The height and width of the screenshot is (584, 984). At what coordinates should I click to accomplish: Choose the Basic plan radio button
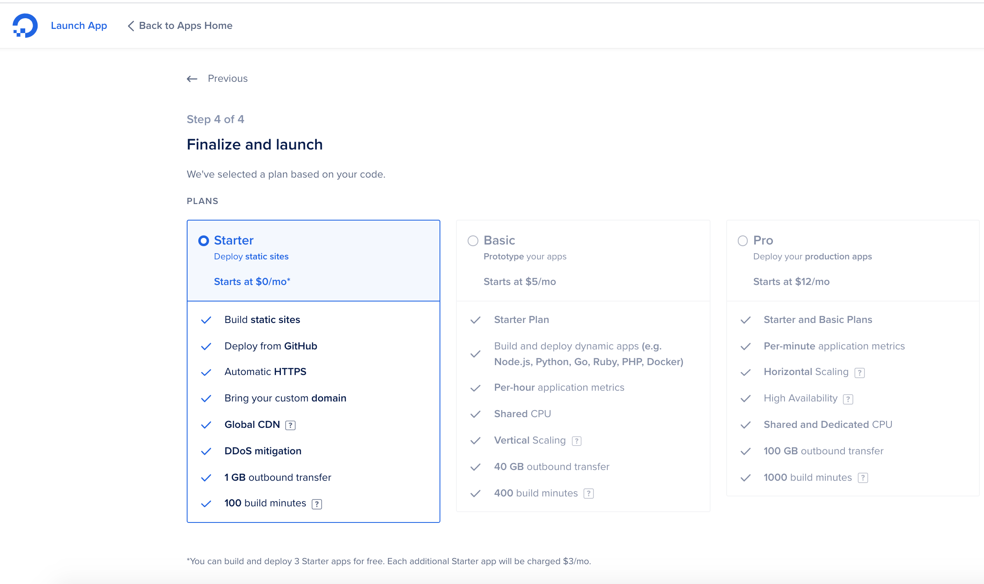[x=473, y=241]
